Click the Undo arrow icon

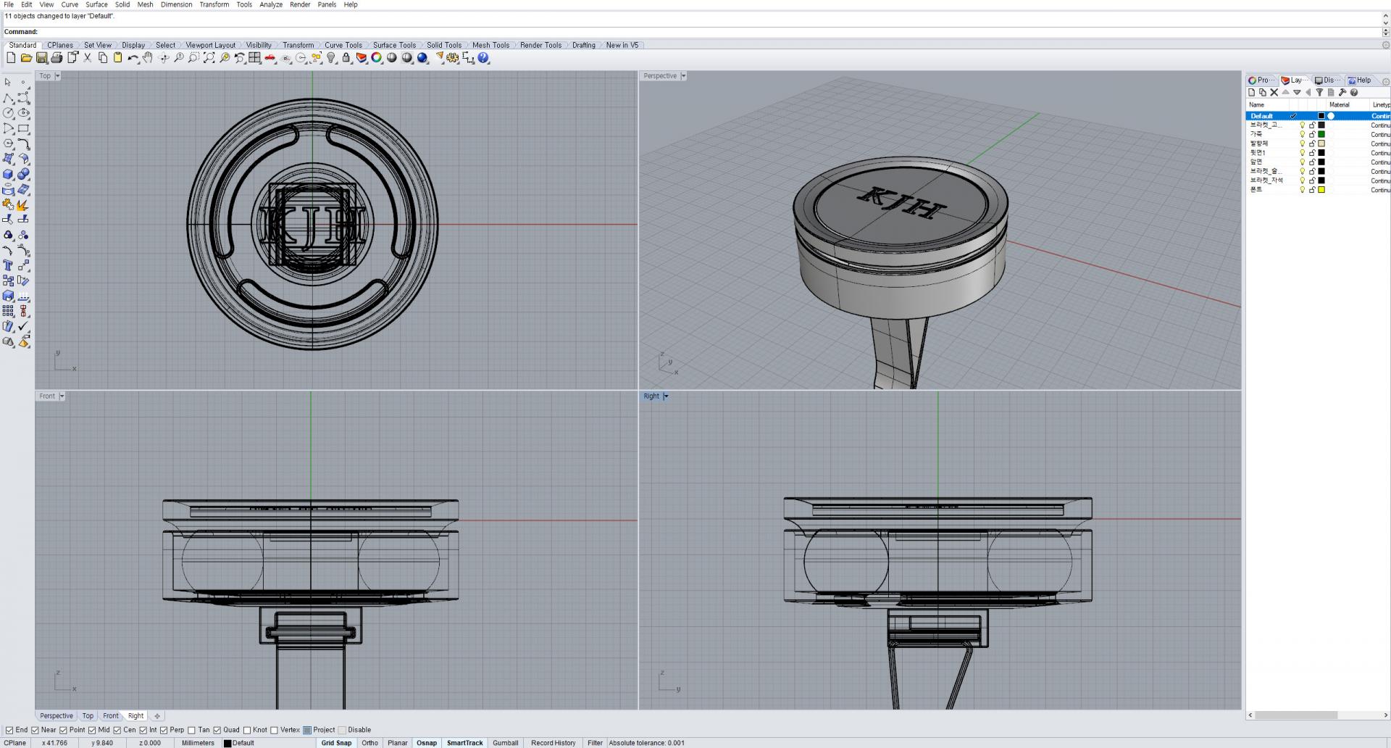(x=132, y=58)
